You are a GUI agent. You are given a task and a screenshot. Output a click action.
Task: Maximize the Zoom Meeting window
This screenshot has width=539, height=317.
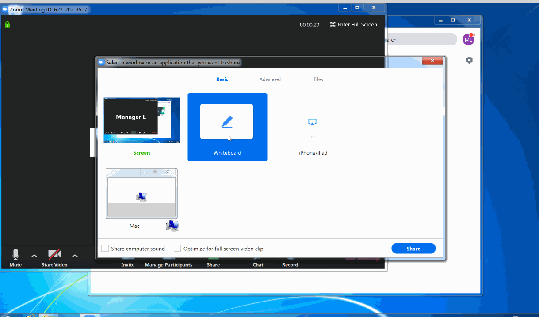pyautogui.click(x=357, y=8)
